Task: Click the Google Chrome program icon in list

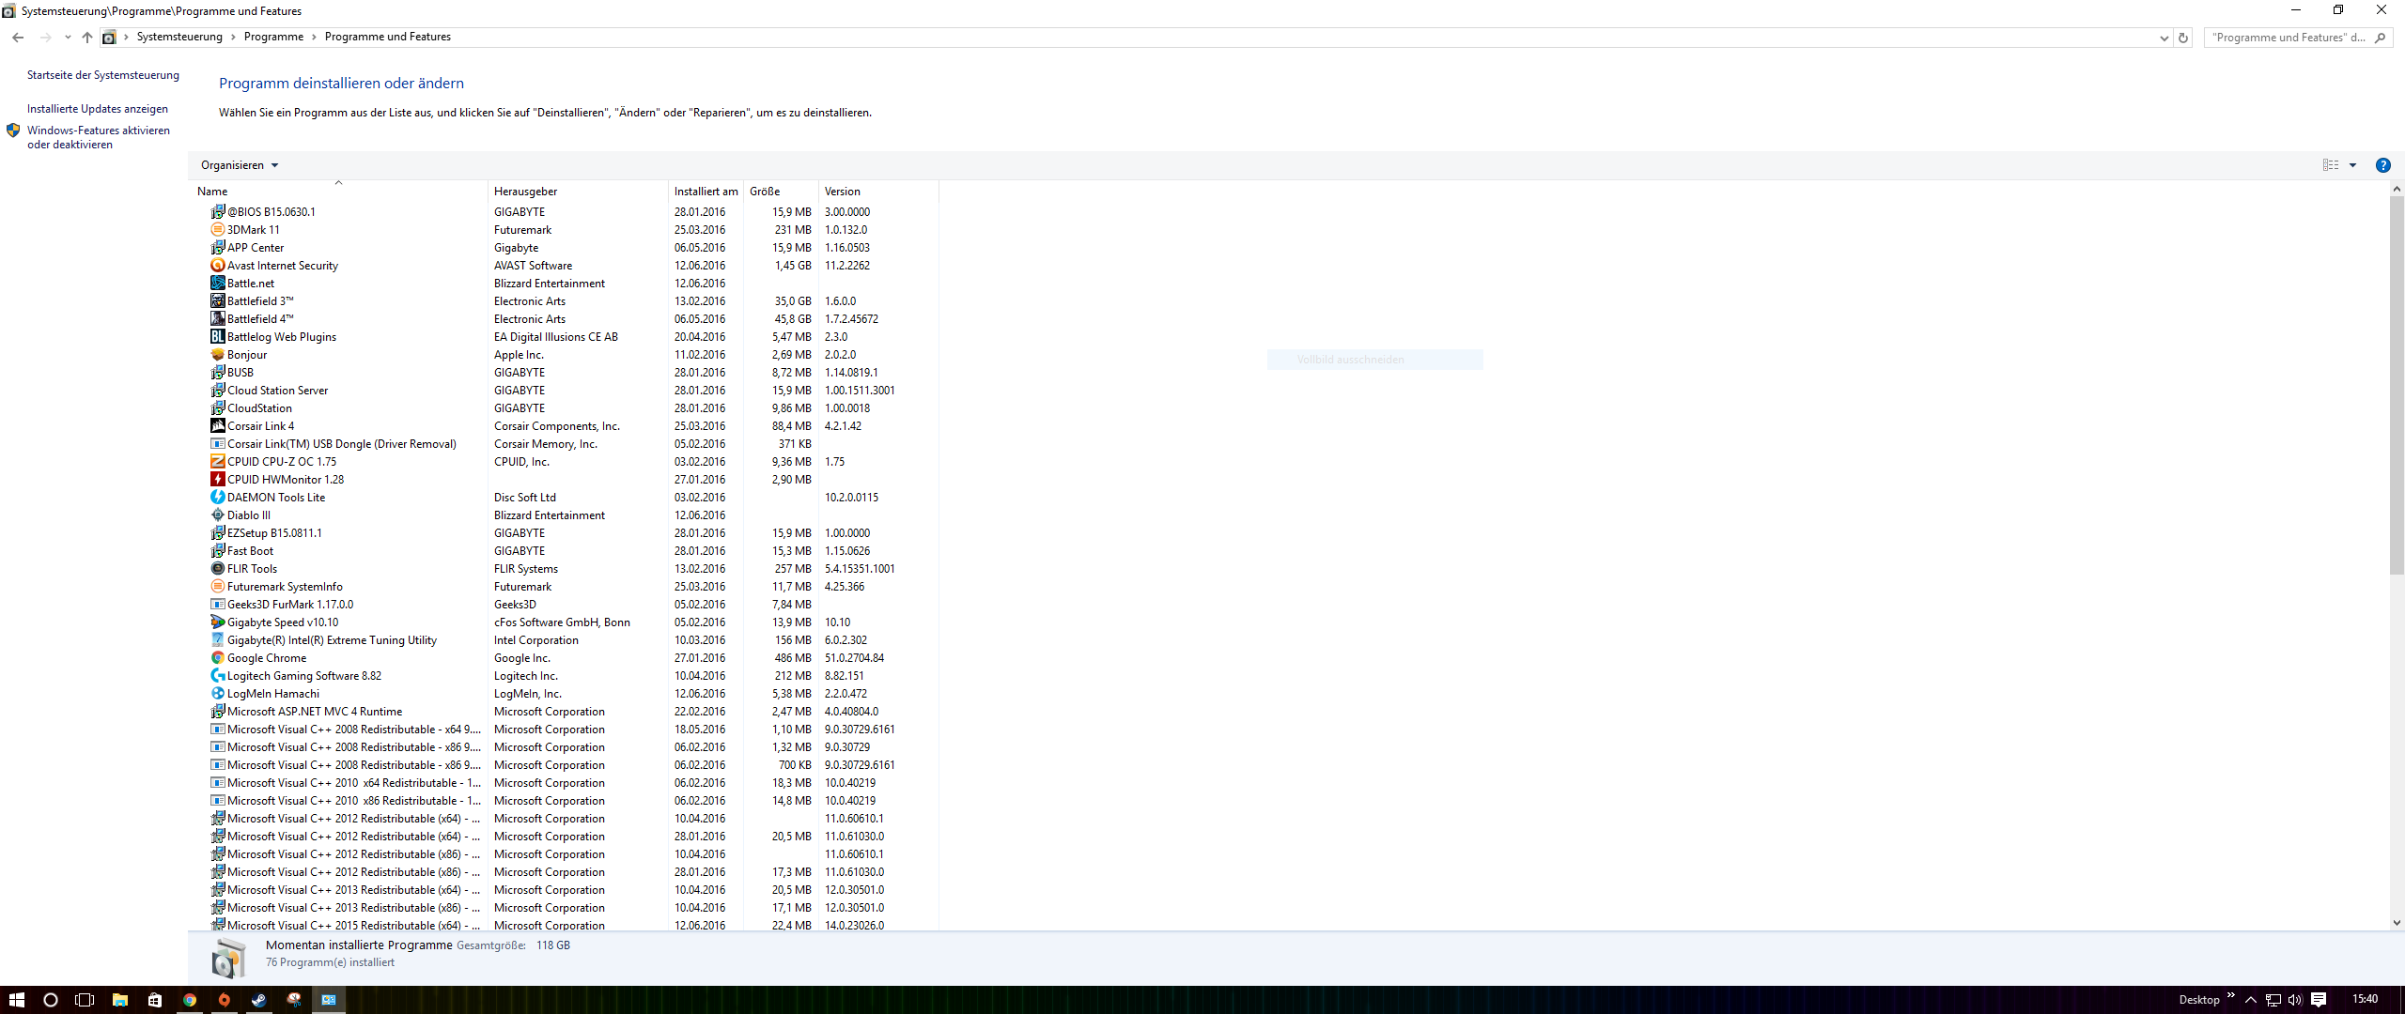Action: click(217, 658)
